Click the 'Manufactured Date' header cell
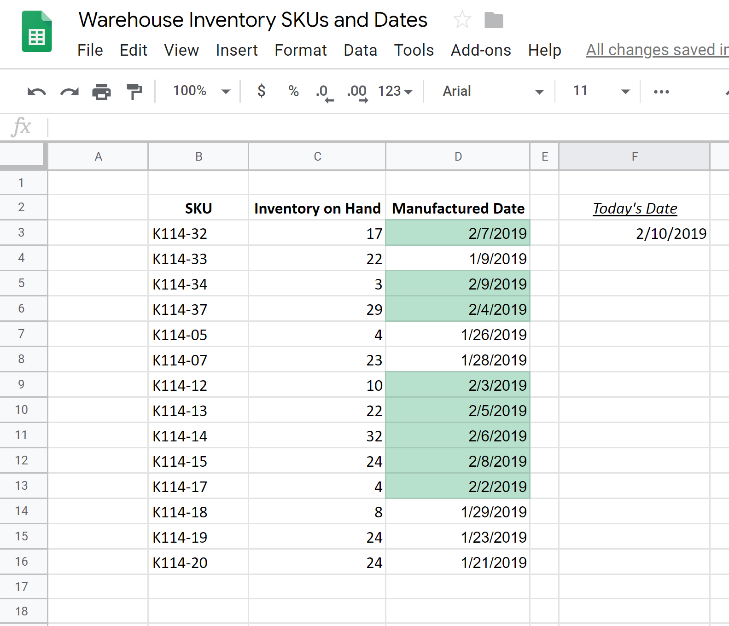The image size is (729, 626). 458,208
